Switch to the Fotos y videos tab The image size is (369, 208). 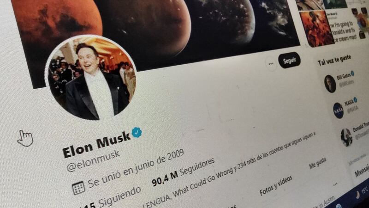click(276, 186)
